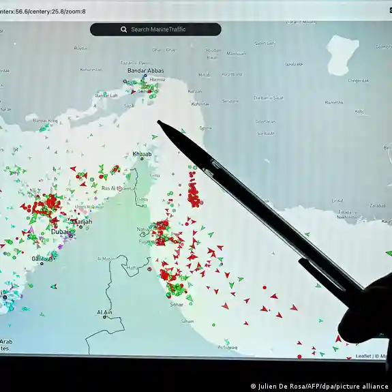Viewport: 392px width, 392px height.
Task: Select the Bandar Abbas city label
Action: [145, 71]
